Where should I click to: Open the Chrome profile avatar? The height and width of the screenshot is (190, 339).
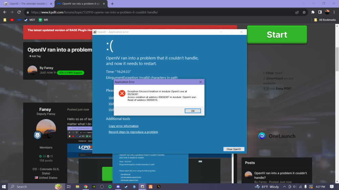pyautogui.click(x=327, y=12)
